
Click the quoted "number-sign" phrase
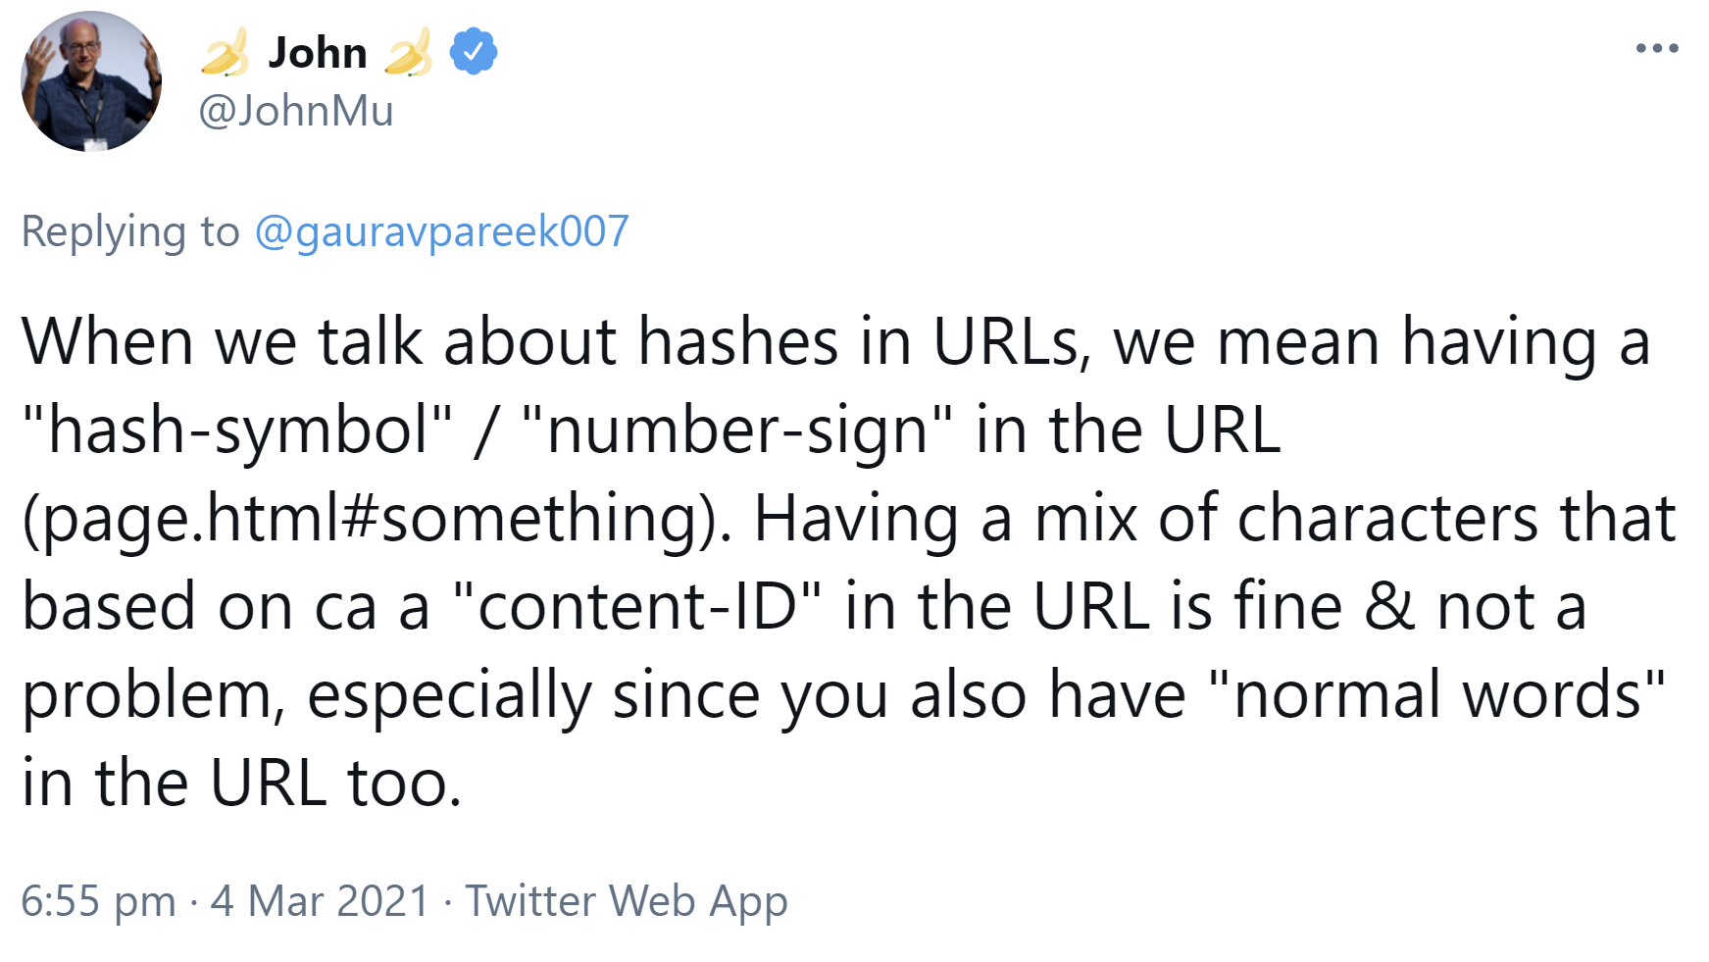pyautogui.click(x=737, y=430)
